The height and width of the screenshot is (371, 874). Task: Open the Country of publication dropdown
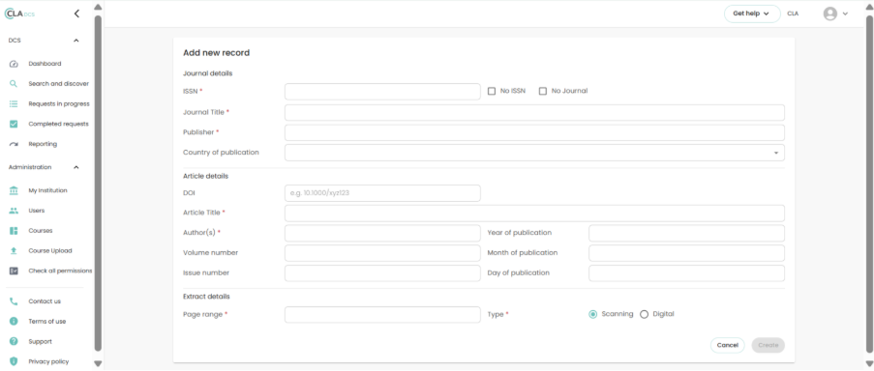point(534,153)
